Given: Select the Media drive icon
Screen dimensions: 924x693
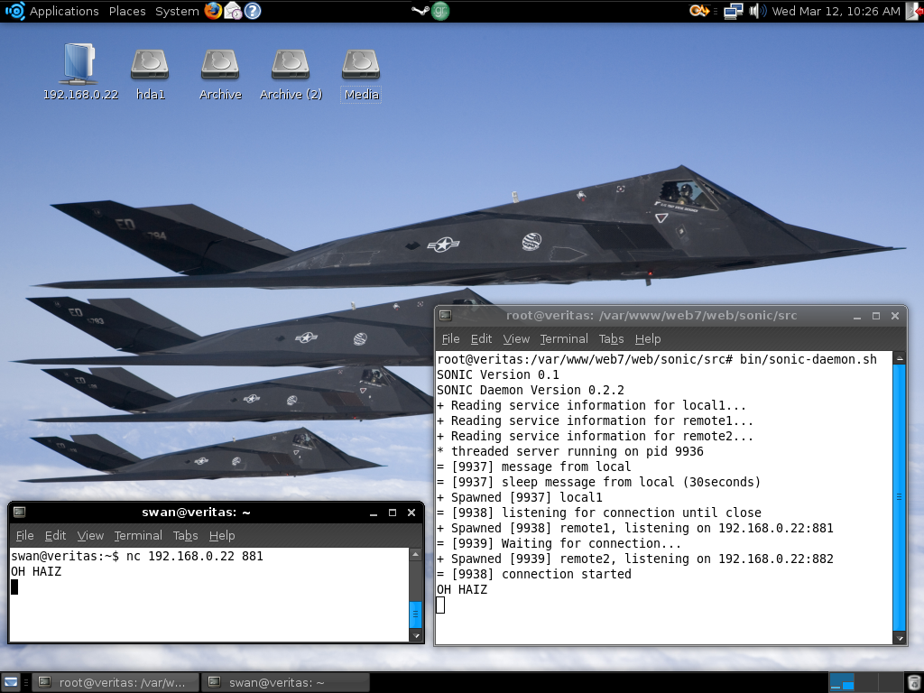Looking at the screenshot, I should (x=361, y=74).
